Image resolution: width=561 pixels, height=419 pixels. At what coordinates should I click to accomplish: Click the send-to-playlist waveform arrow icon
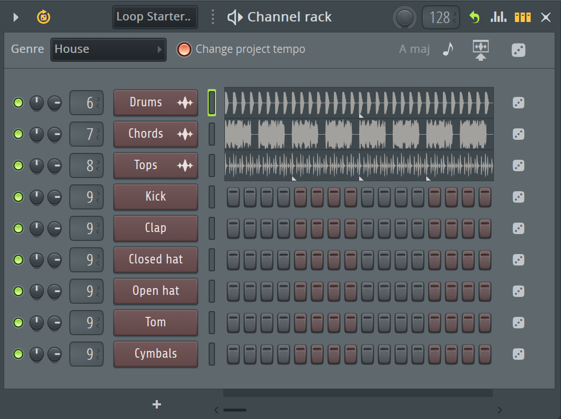click(480, 50)
